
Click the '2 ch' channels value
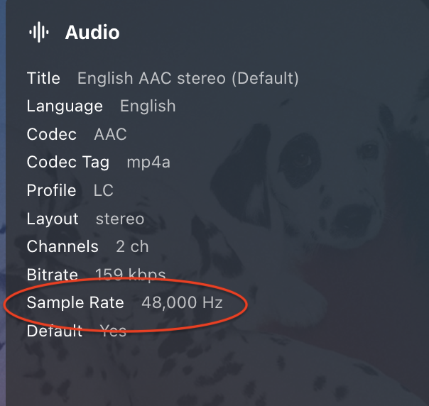[x=134, y=247]
